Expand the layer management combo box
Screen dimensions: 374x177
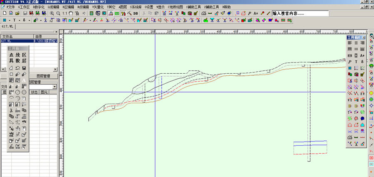(x=55, y=87)
